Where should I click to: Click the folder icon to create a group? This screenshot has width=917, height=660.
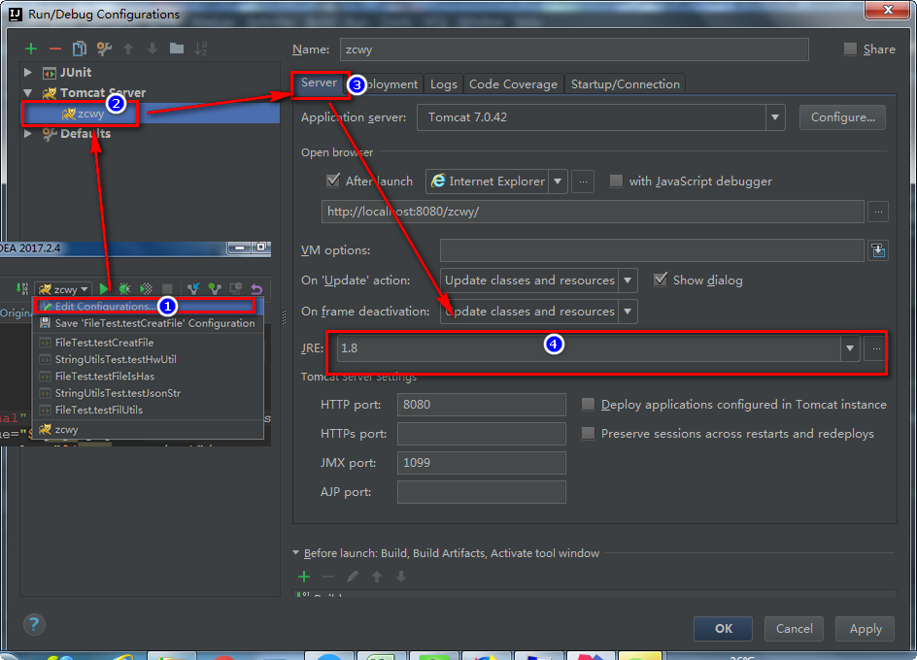176,49
